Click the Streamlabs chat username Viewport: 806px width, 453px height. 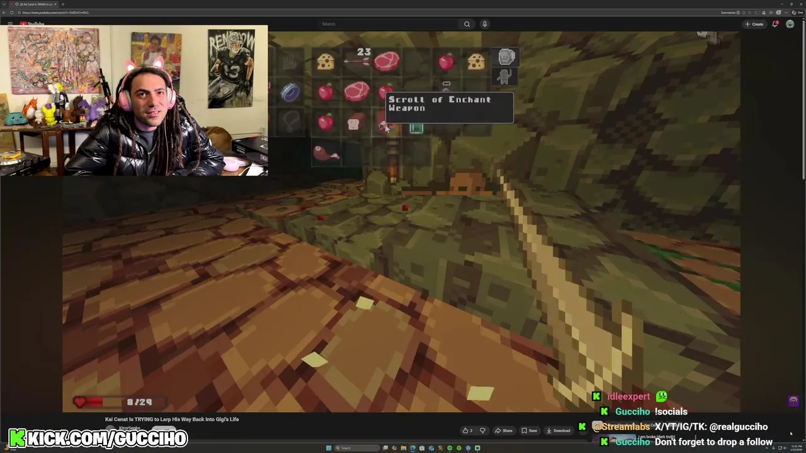(x=621, y=427)
